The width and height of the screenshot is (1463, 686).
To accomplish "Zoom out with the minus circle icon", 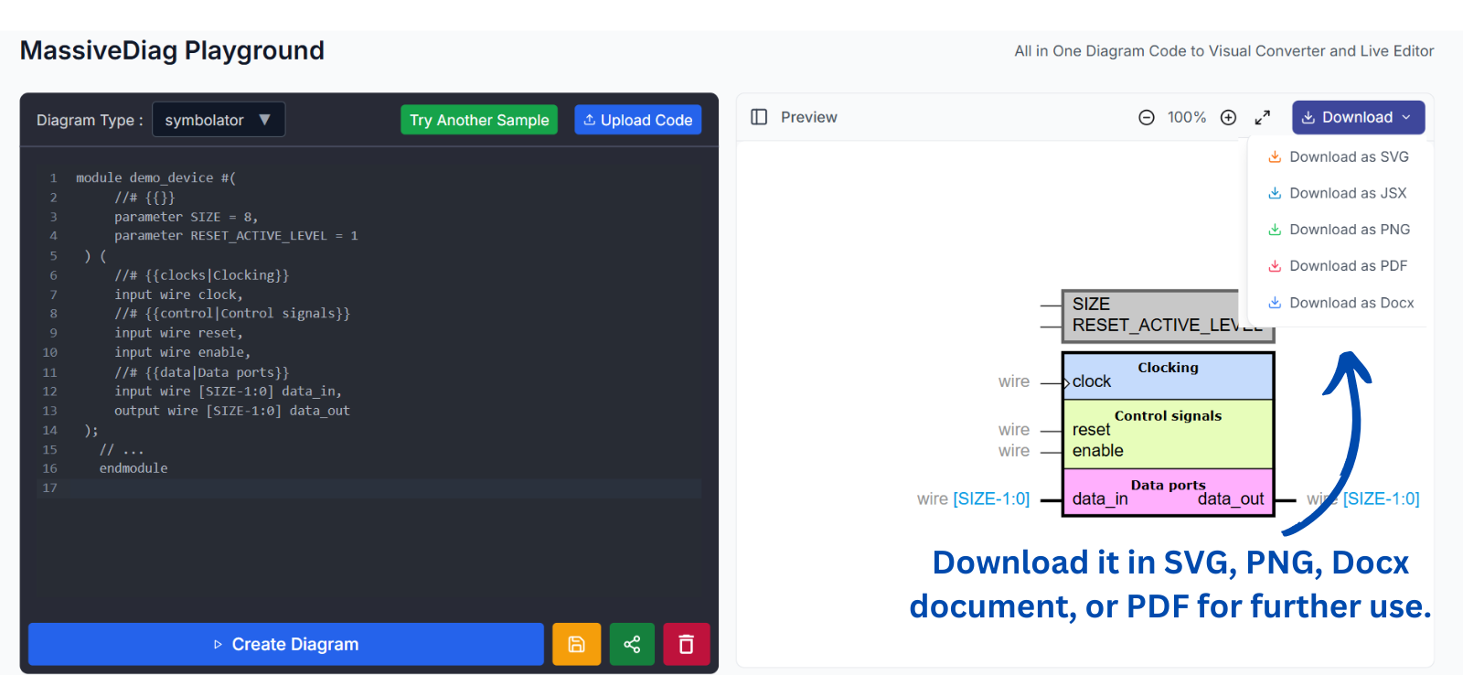I will (1146, 117).
